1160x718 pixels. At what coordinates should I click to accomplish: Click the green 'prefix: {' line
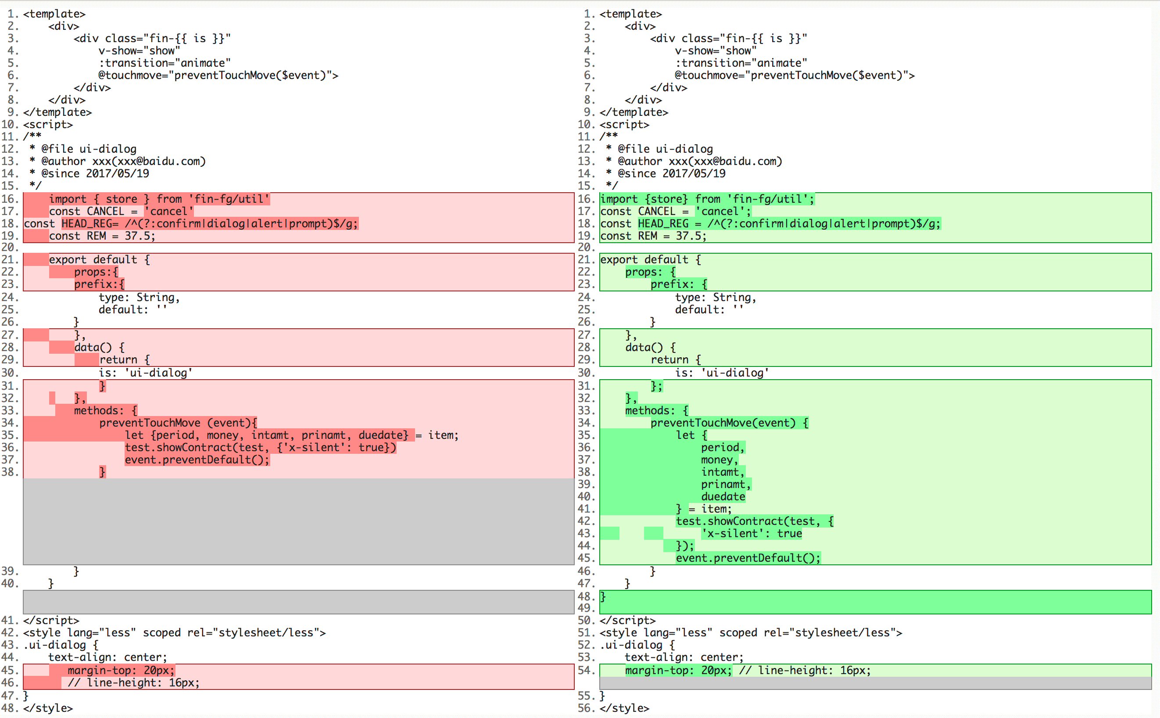pos(678,284)
